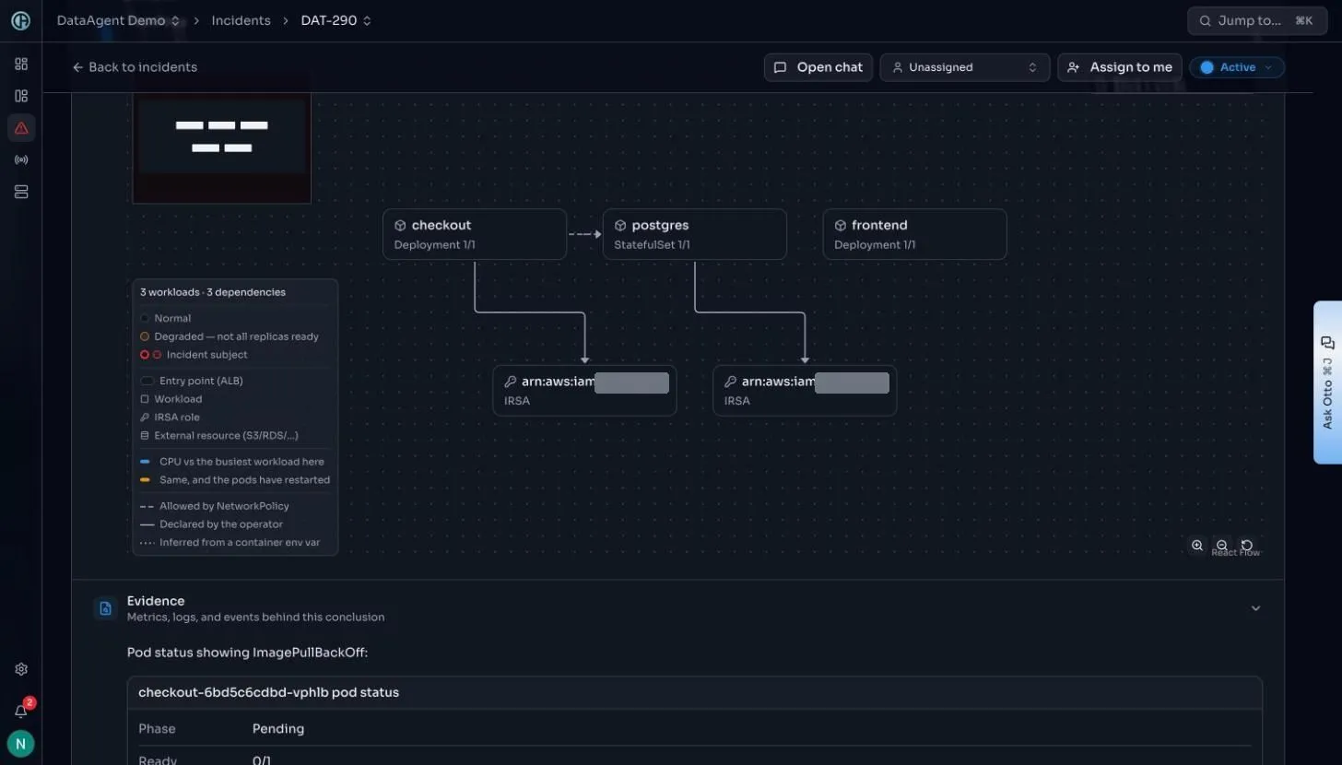Screen dimensions: 1342x765
Task: Open the dashboard grid icon in sidebar
Action: [x=21, y=64]
